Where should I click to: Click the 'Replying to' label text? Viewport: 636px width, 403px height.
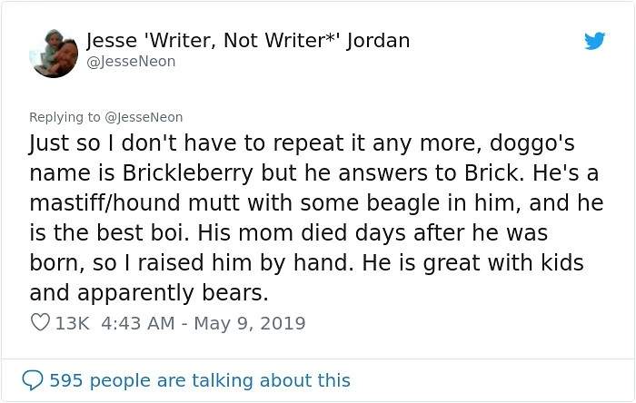(65, 117)
